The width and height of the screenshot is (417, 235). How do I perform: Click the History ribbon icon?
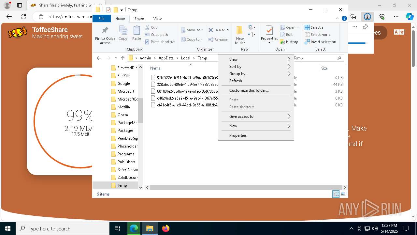[282, 42]
